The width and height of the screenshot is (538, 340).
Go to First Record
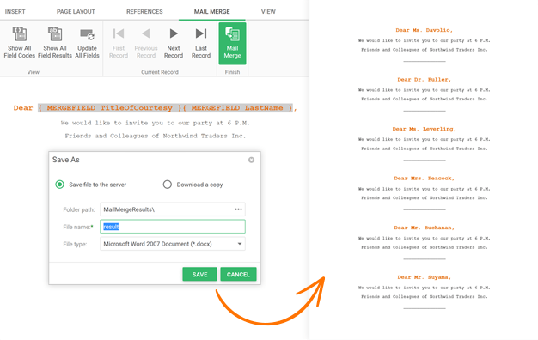coord(119,43)
